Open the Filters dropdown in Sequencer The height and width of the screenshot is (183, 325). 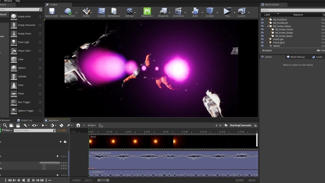(x=7, y=131)
